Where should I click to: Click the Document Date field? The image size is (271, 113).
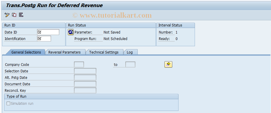point(85,84)
